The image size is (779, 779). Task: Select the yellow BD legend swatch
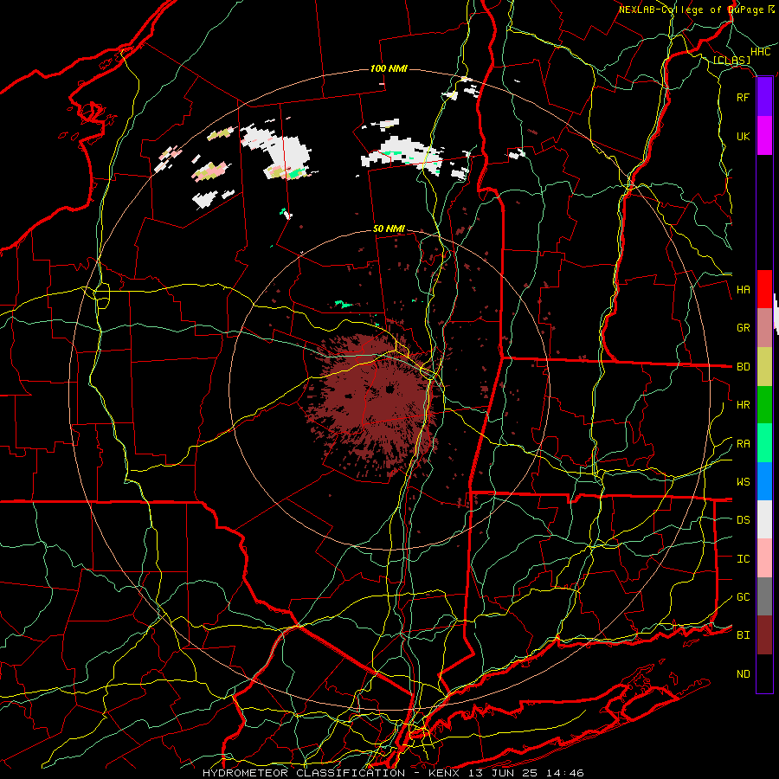point(764,367)
